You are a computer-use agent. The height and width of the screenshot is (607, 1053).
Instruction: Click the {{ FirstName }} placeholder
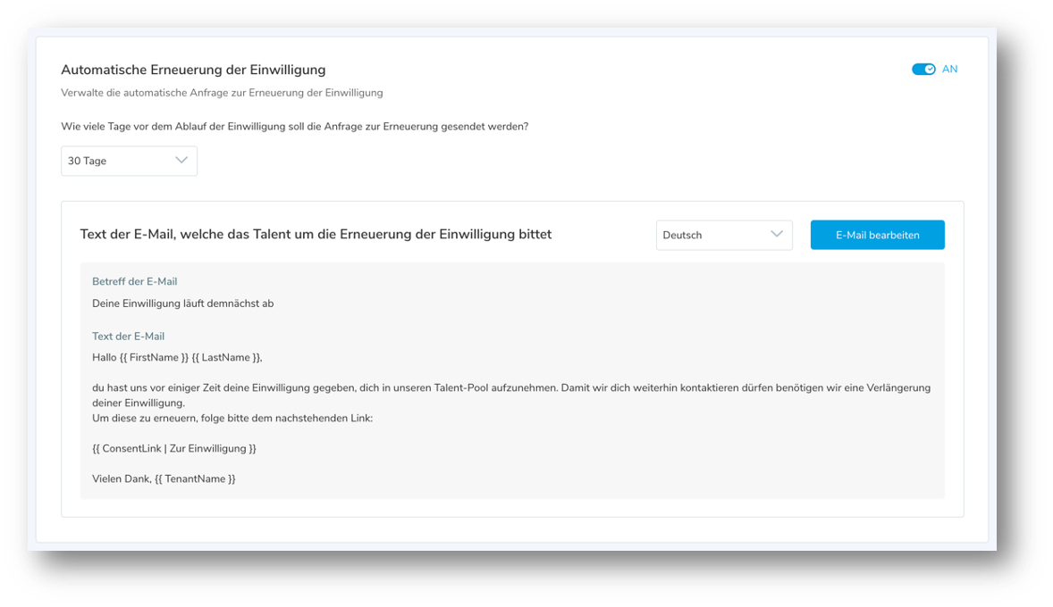pyautogui.click(x=153, y=358)
